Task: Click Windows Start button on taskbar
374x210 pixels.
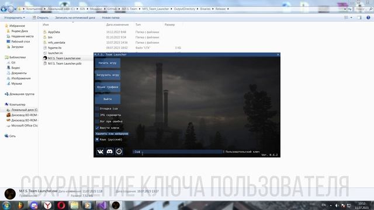Action: click(x=6, y=205)
